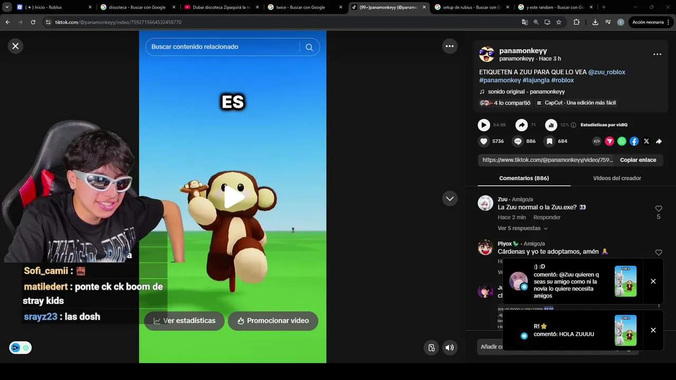Dismiss the :) :D comment notification

[x=653, y=281]
